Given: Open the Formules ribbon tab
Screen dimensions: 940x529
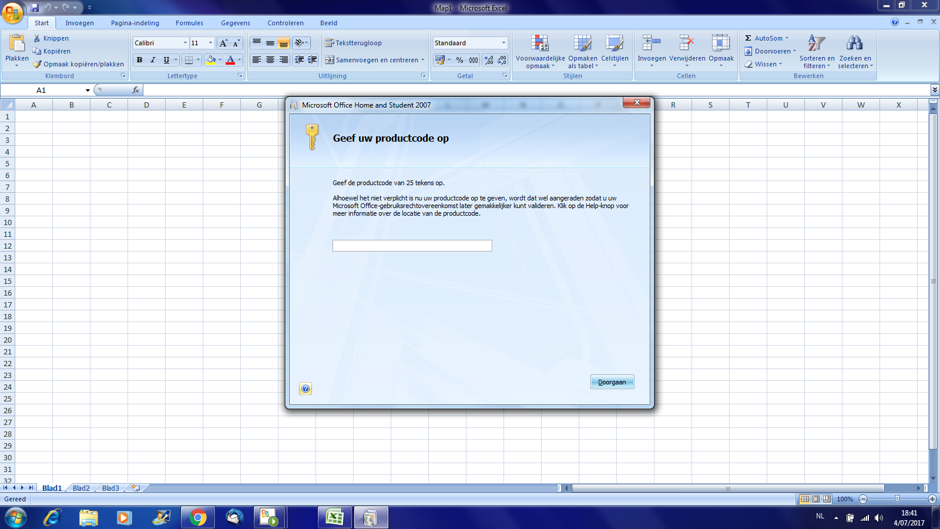Looking at the screenshot, I should 189,23.
